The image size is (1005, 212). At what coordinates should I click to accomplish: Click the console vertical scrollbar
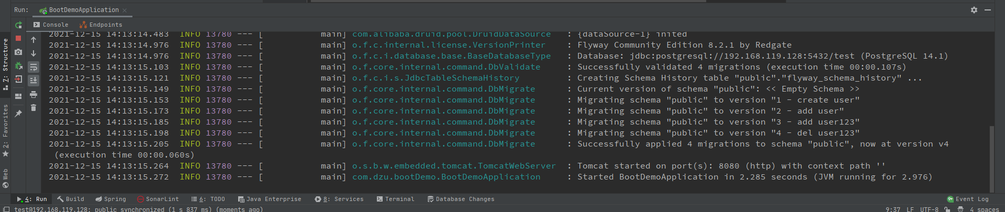(991, 159)
